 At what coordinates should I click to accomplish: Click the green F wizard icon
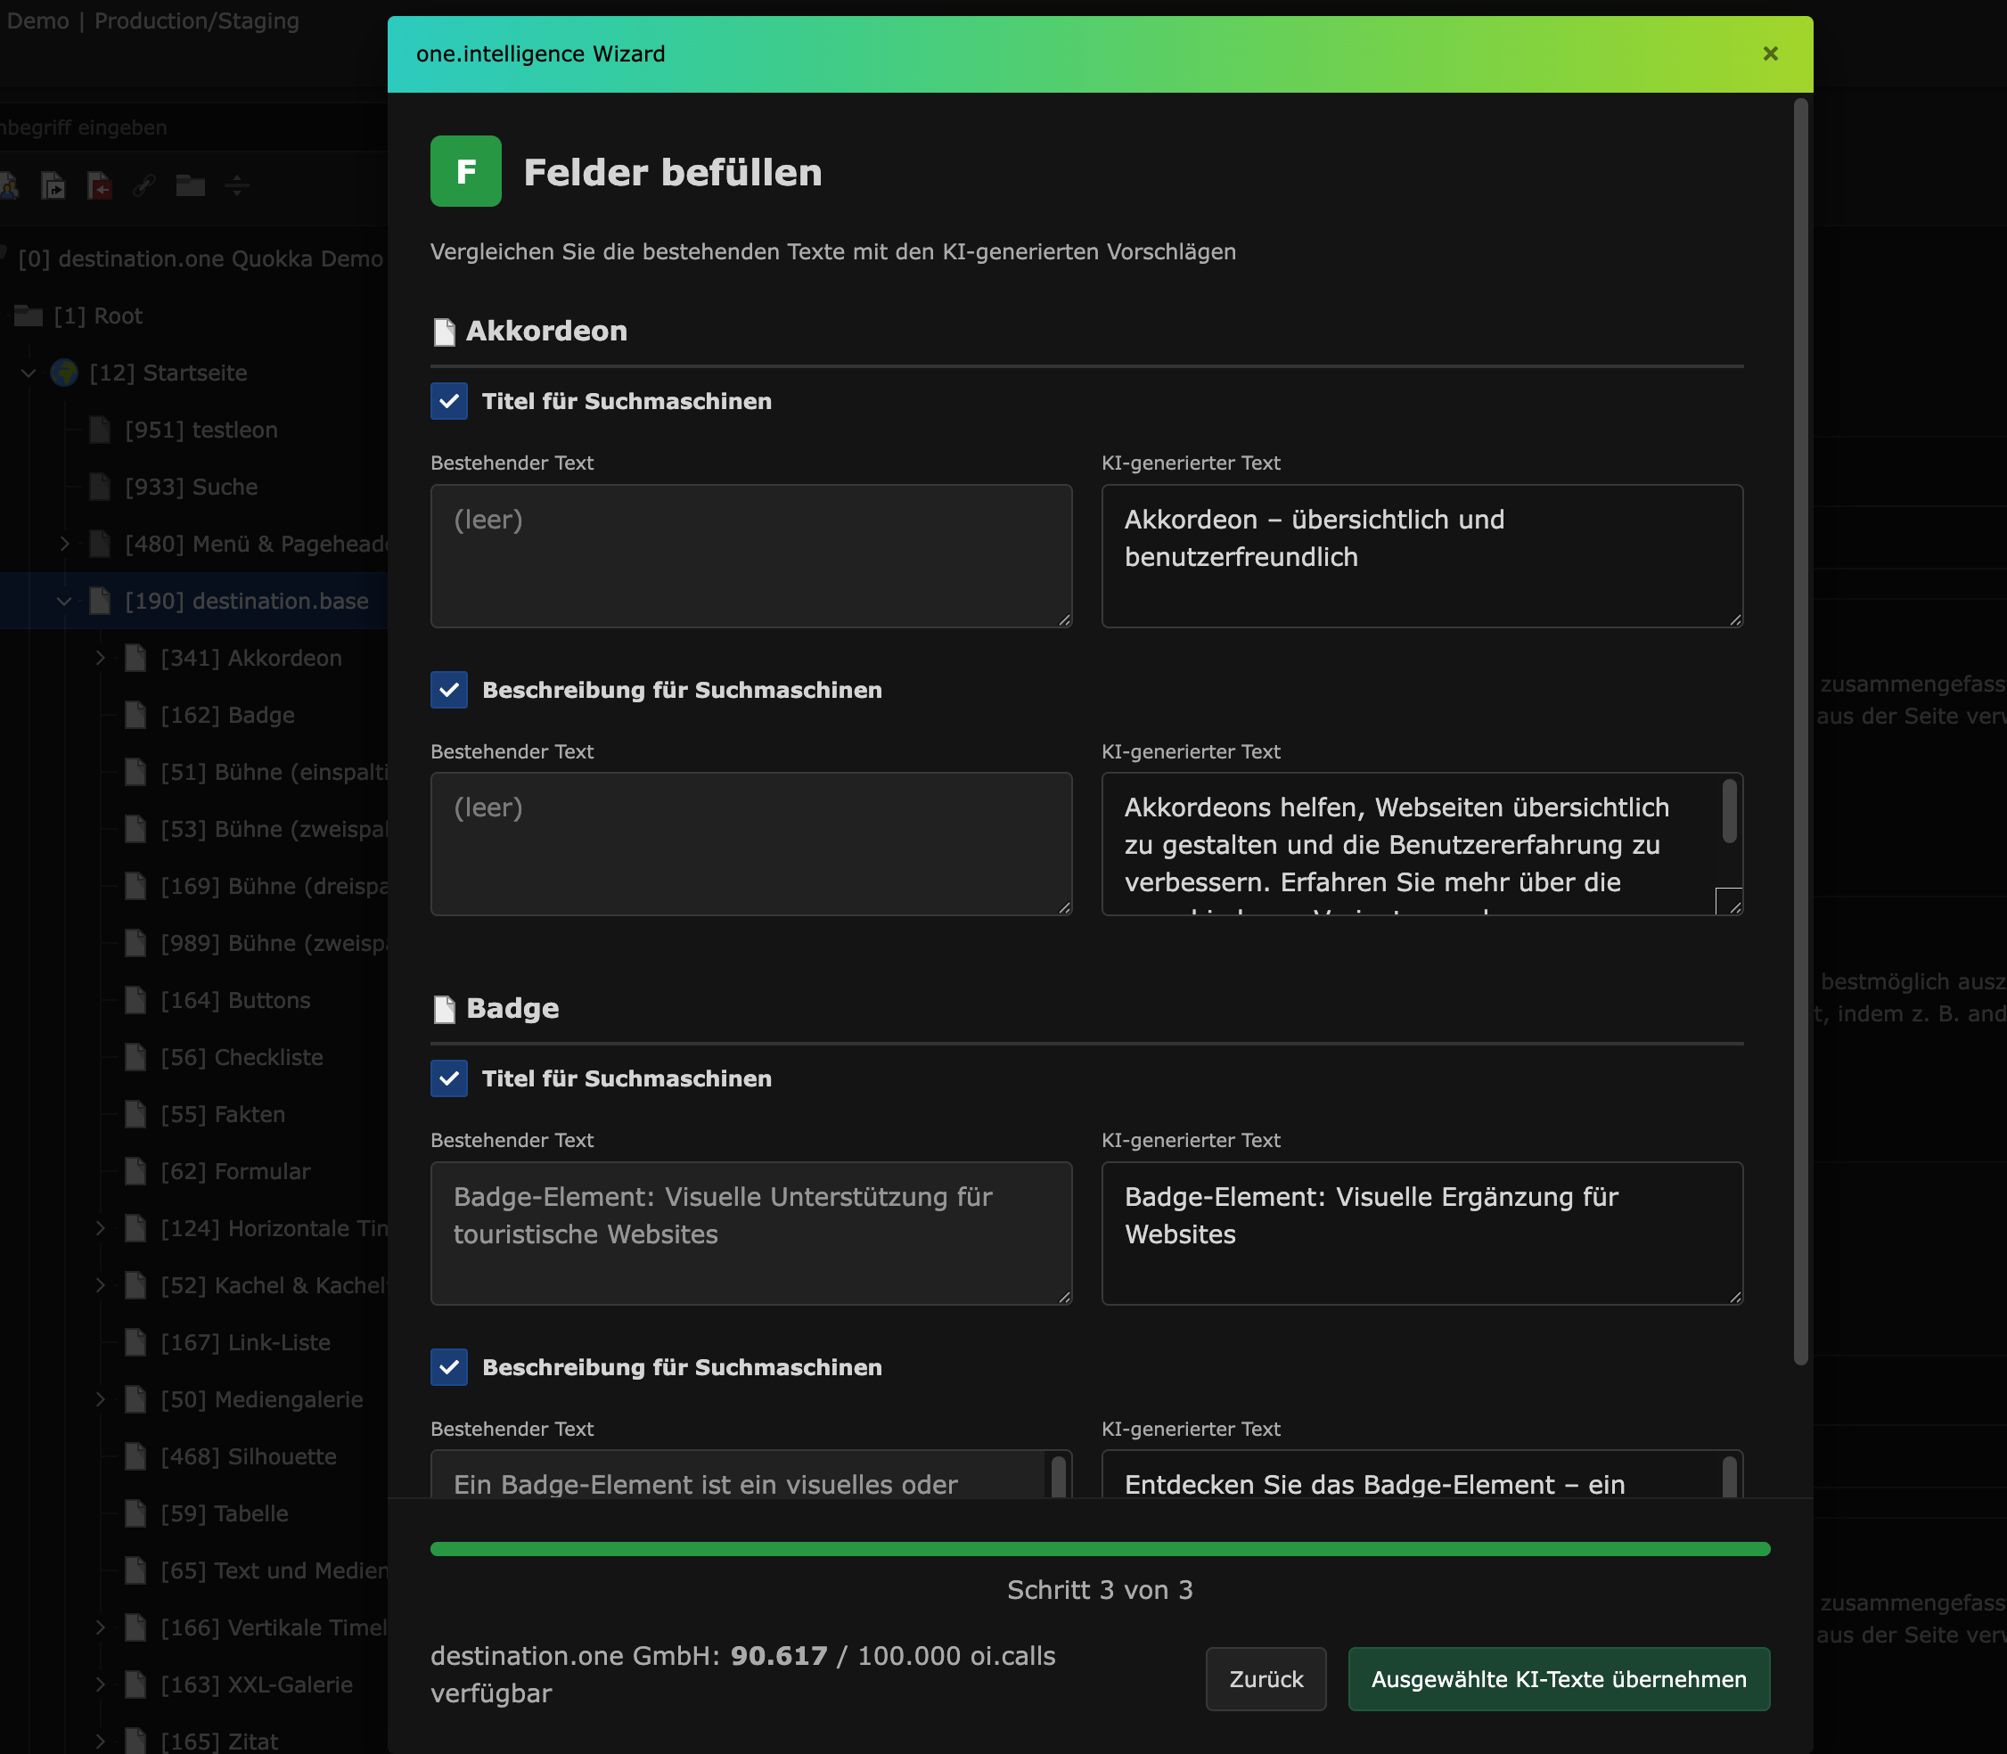click(x=466, y=171)
